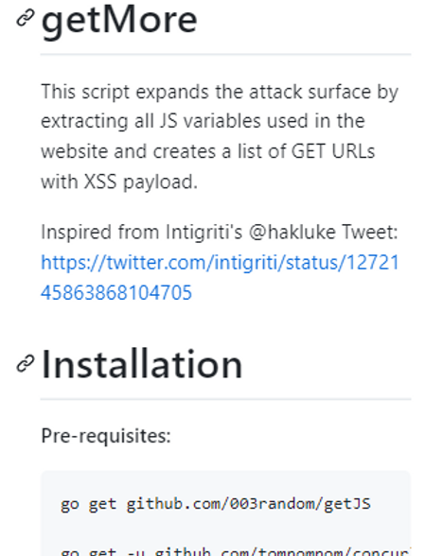Click the @hakluke mention text
Viewport: 443px width, 556px height.
(x=292, y=233)
